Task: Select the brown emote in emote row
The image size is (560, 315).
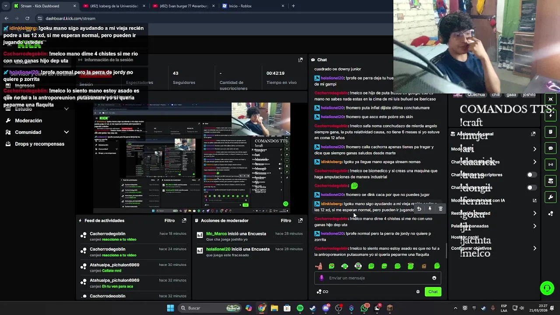Action: point(423,266)
